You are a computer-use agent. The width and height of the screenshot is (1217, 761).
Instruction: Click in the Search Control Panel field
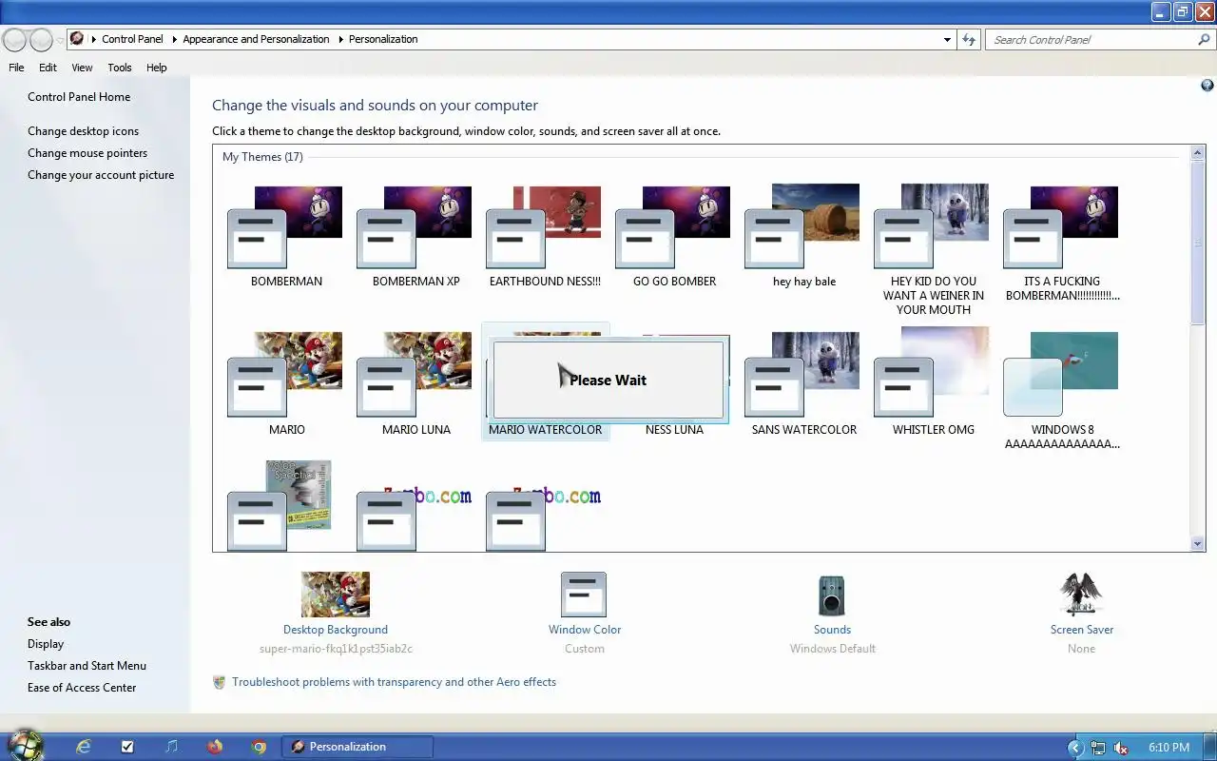click(x=1091, y=40)
